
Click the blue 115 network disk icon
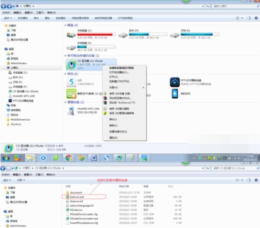point(72,82)
